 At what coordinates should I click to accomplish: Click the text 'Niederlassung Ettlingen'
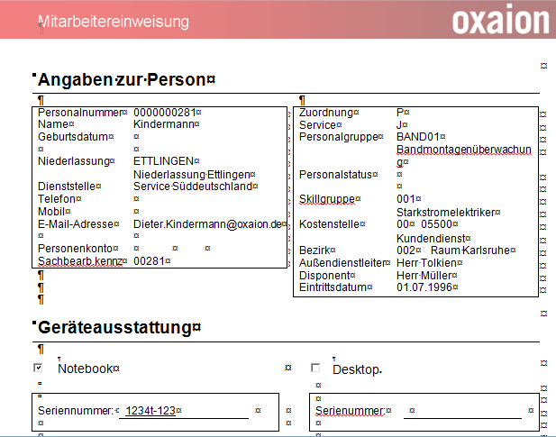click(191, 175)
